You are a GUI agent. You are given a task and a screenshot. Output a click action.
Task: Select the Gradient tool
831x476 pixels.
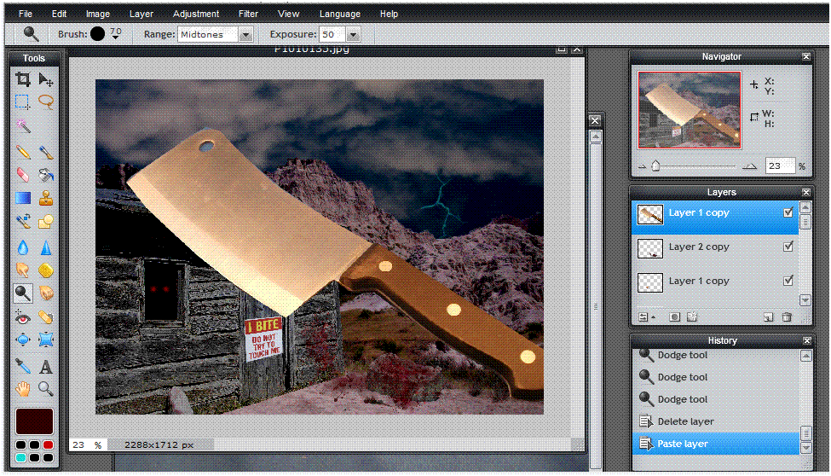tap(23, 199)
